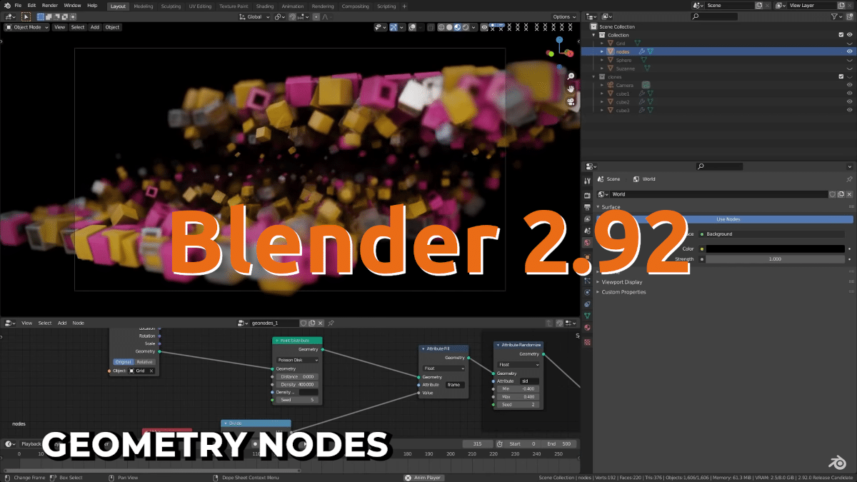Screen dimensions: 857x482
Task: Click the Scene breadcrumb in properties
Action: pyautogui.click(x=608, y=179)
